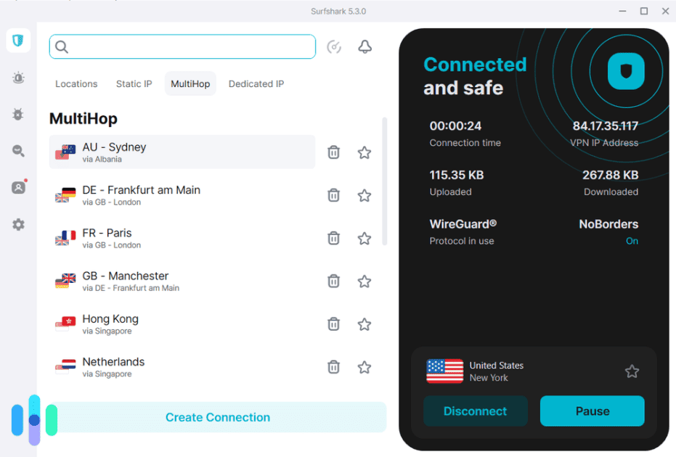
Task: Pause the VPN connection
Action: click(592, 411)
